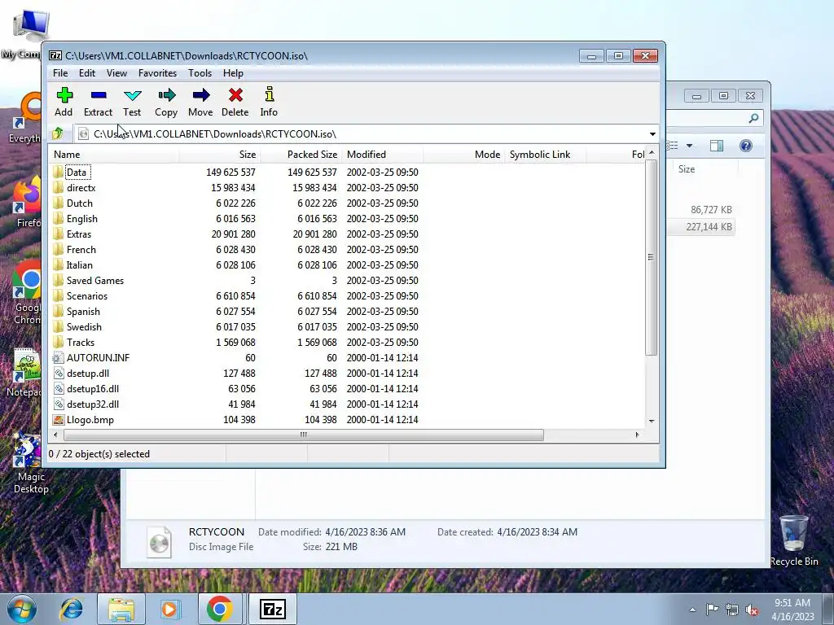The width and height of the screenshot is (834, 625).
Task: Toggle preview pane in Explorer window
Action: click(717, 146)
